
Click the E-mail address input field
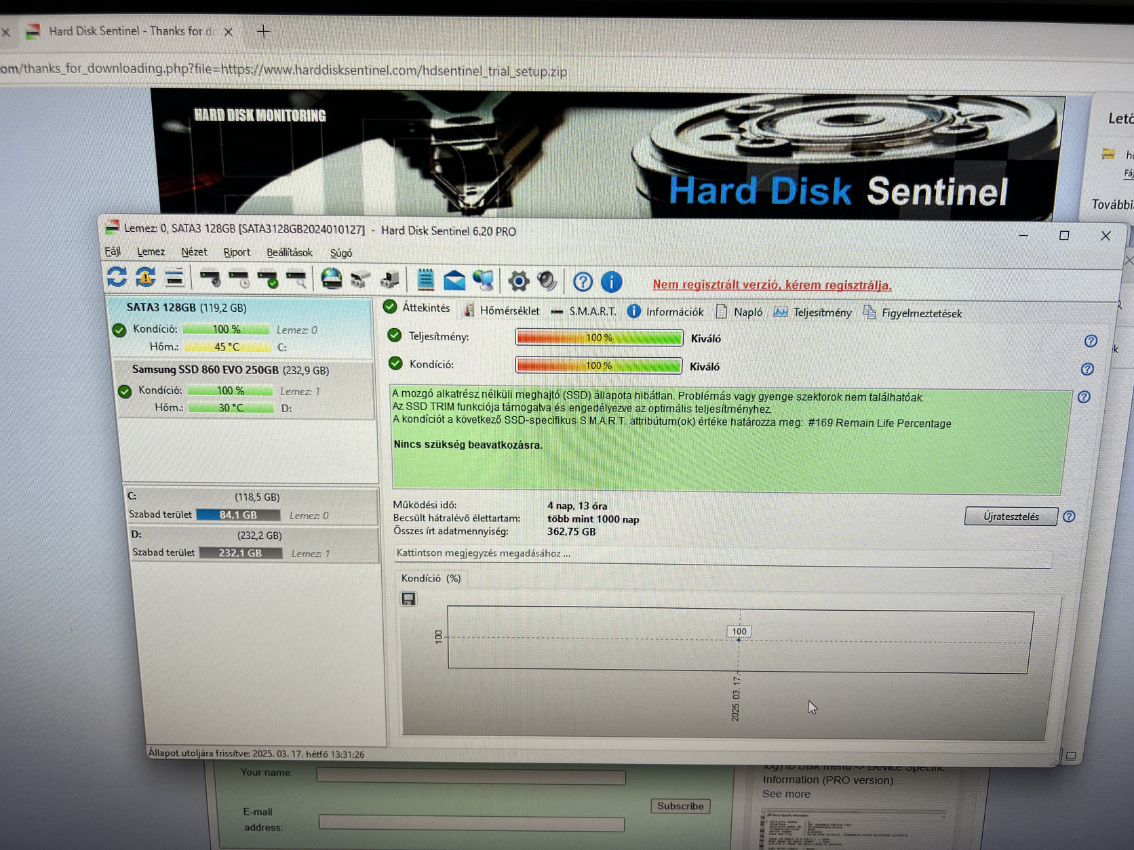471,824
